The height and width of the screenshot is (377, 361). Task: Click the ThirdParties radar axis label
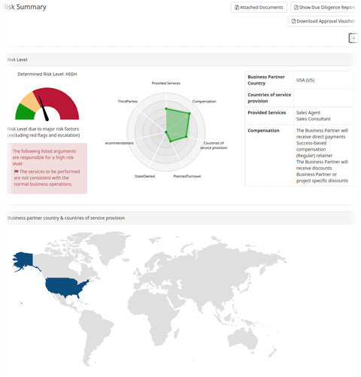point(128,102)
